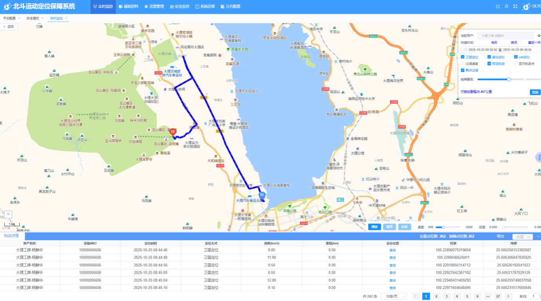Open the 全量 export scope dropdown
This screenshot has width=541, height=301.
coord(523,237)
